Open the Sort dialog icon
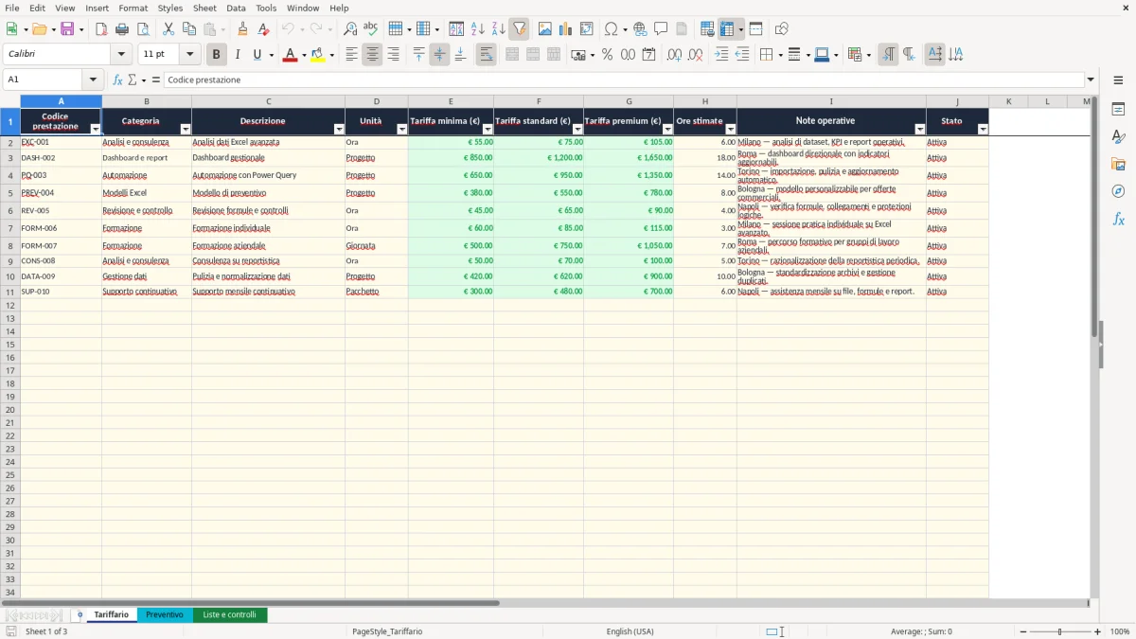The height and width of the screenshot is (639, 1136). (456, 29)
